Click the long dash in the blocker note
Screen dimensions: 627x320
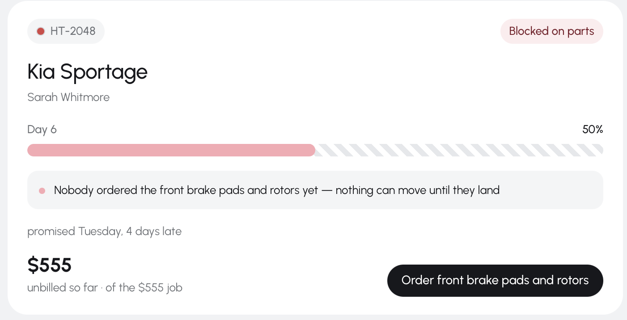(327, 191)
